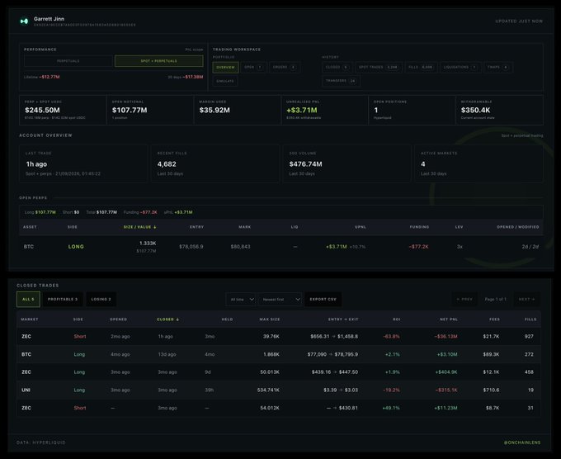Click the $245.50M Perp + Spot USDC value

43,111
